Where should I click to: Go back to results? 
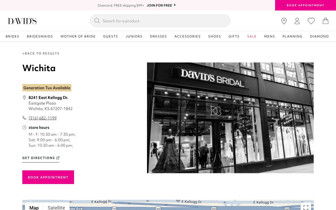coord(41,54)
